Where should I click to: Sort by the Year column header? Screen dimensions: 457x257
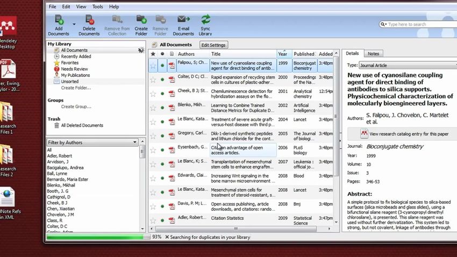click(x=284, y=54)
